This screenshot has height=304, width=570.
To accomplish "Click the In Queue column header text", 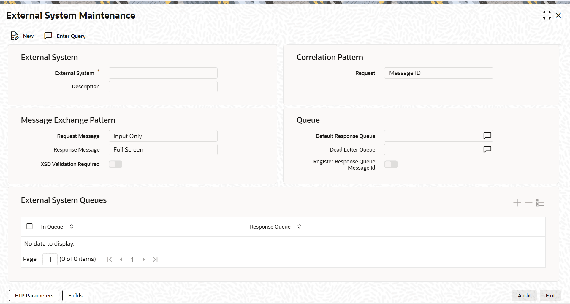I will [x=52, y=227].
